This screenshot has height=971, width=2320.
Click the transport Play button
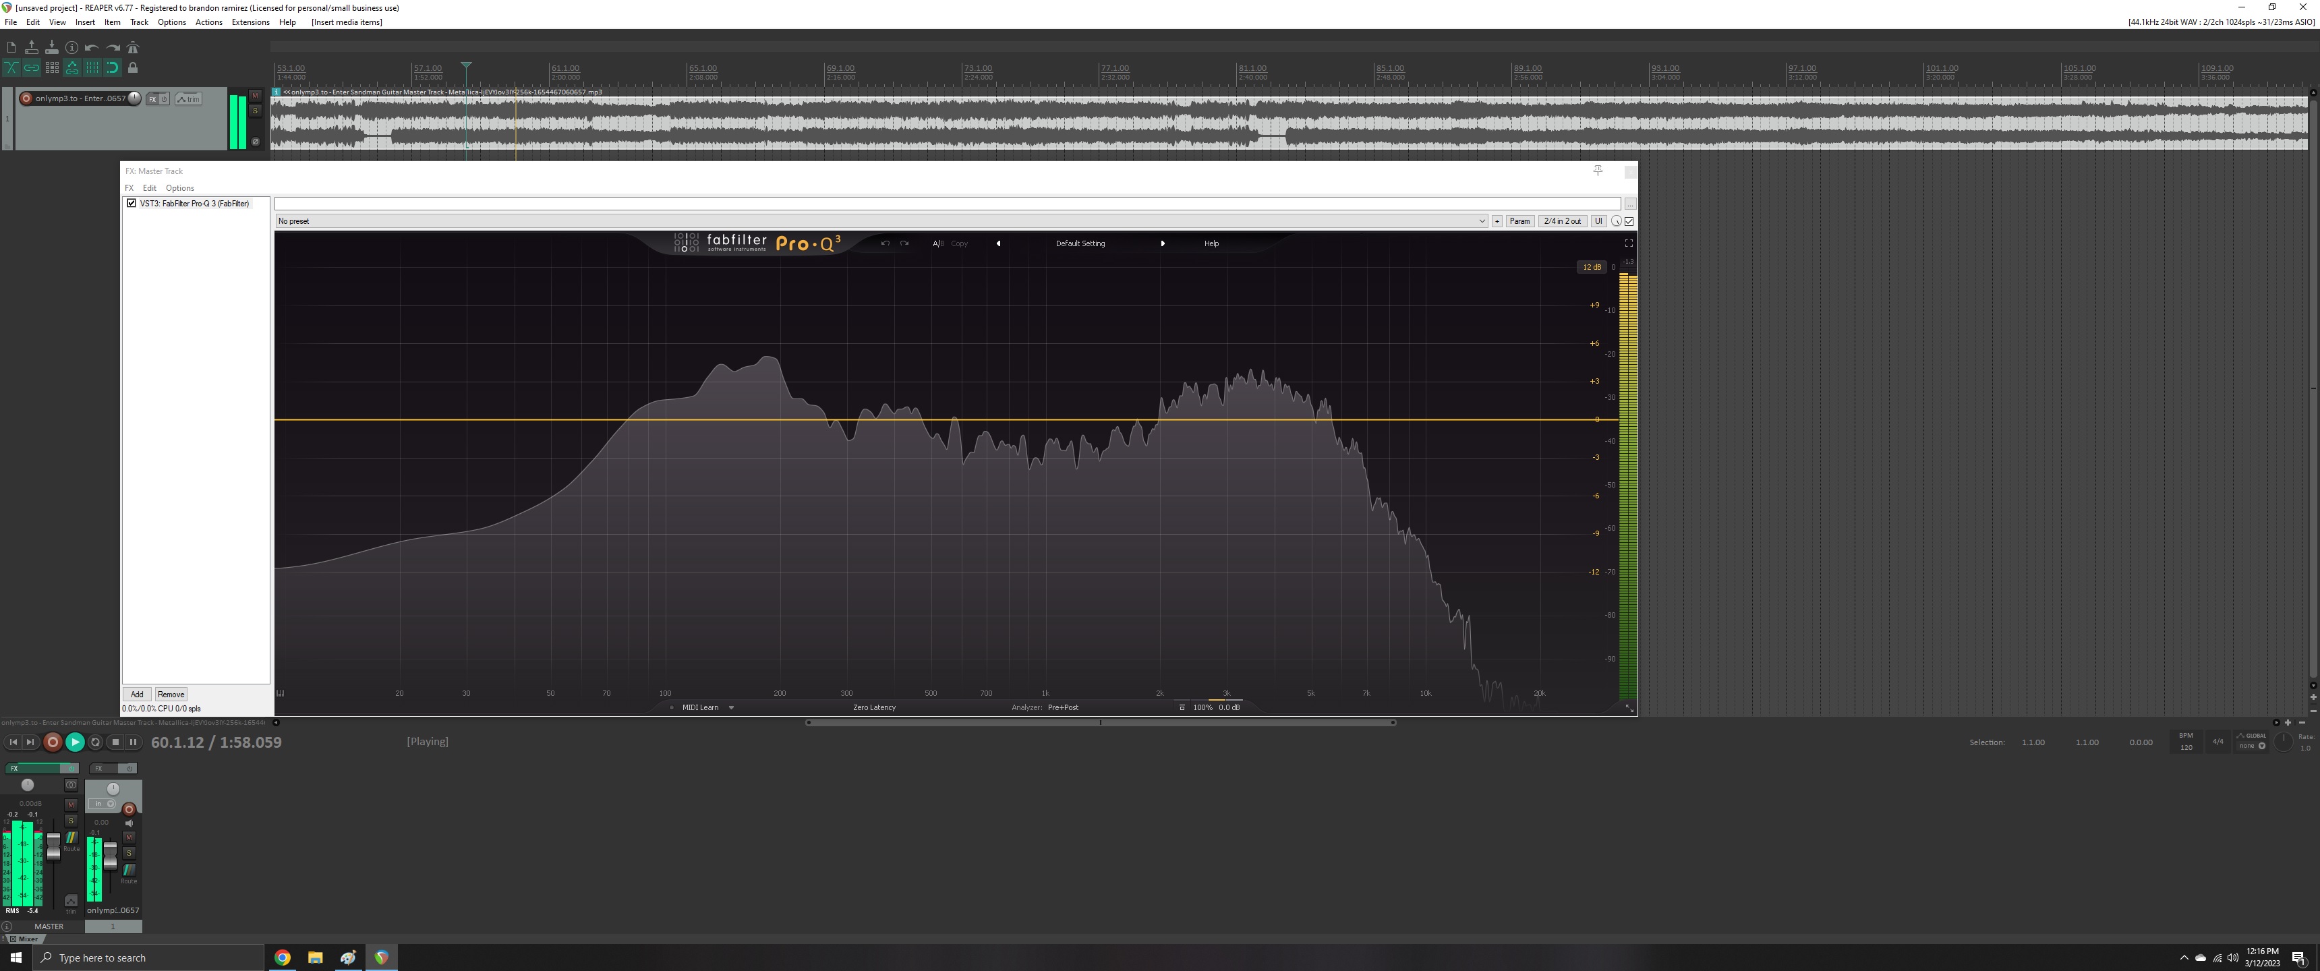tap(75, 742)
